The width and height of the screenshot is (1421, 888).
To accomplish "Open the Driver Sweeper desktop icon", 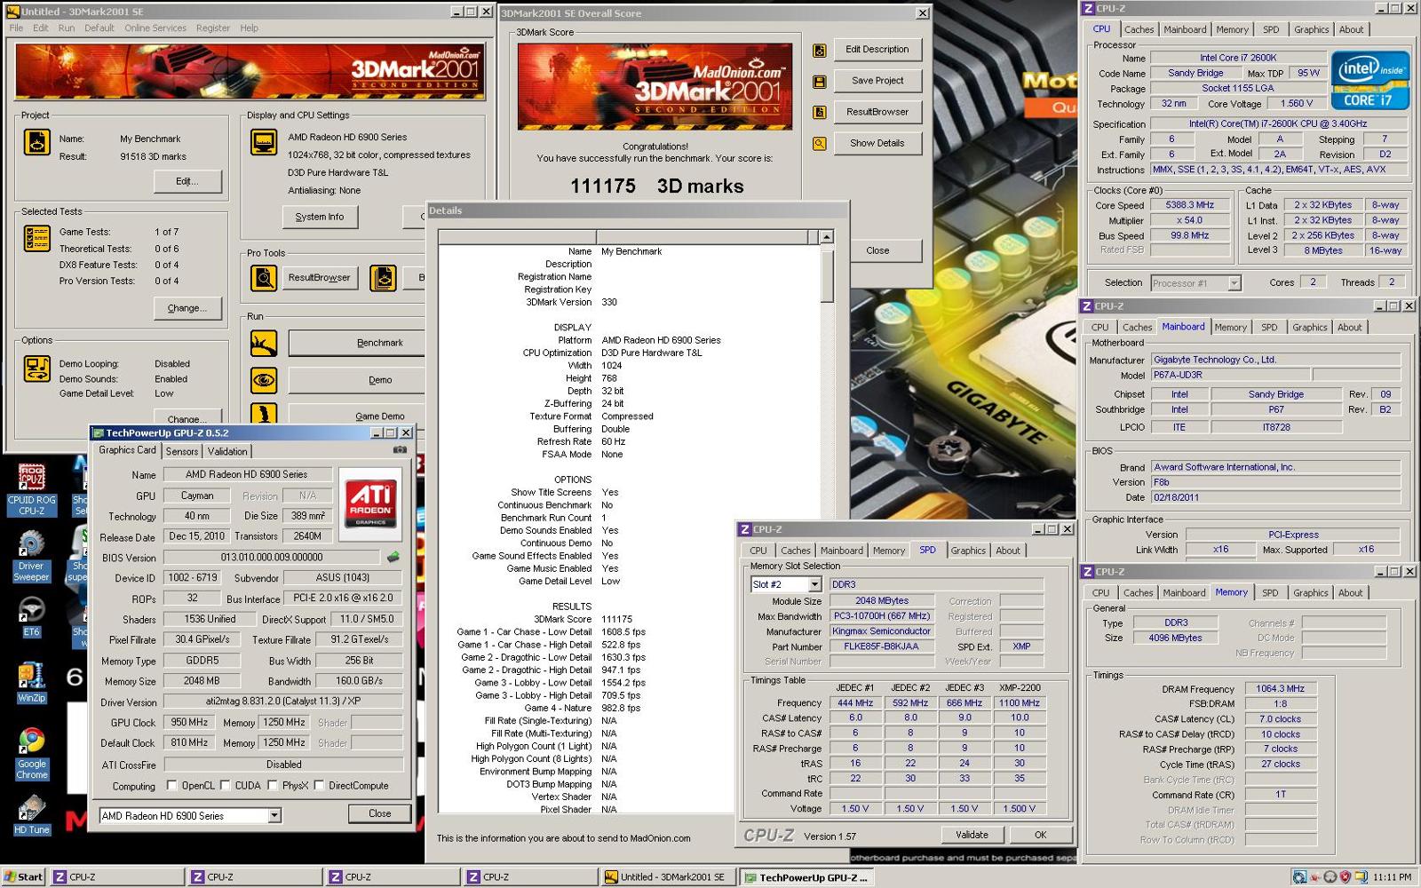I will [32, 556].
